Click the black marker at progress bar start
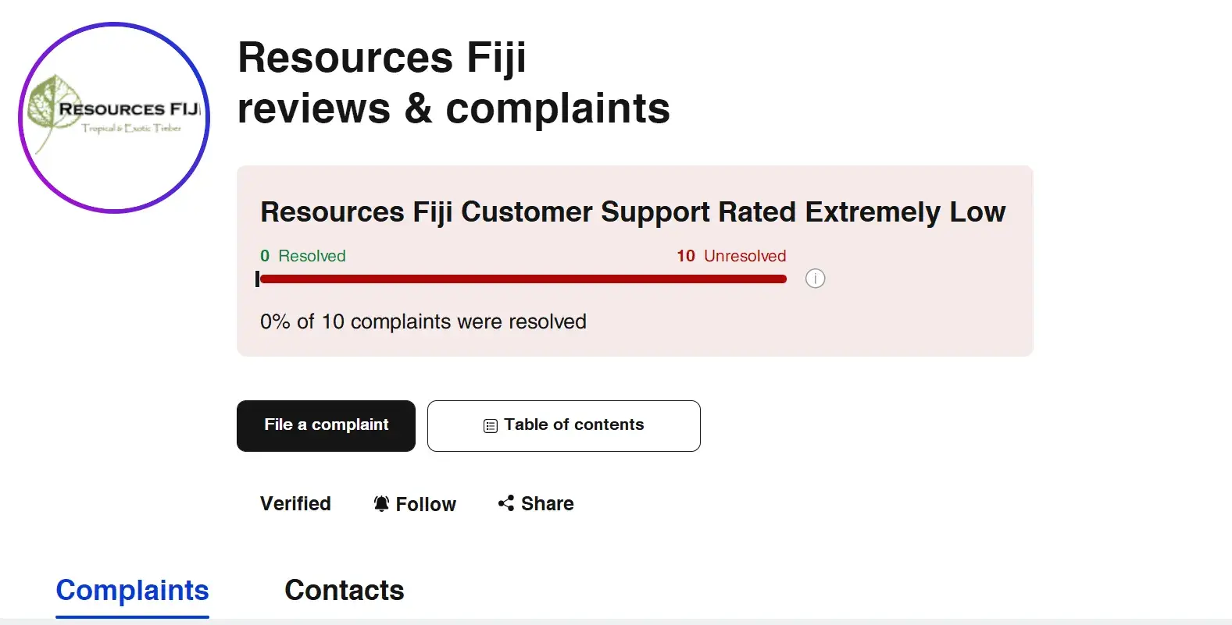1232x625 pixels. [257, 279]
